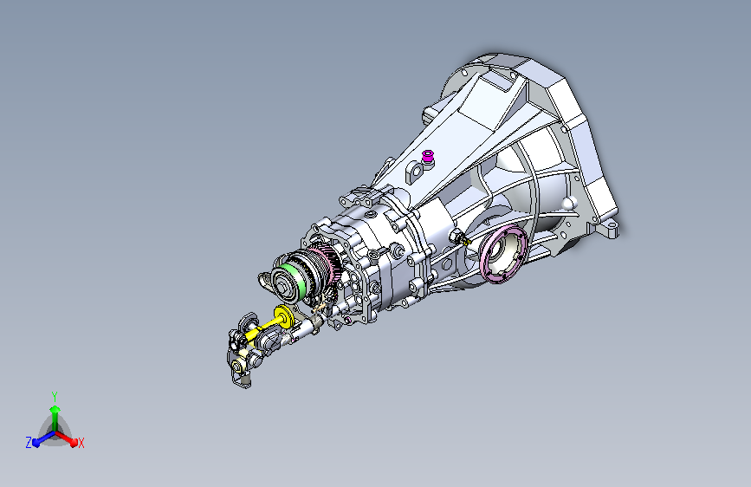Select the pink circular flange on the housing side
Viewport: 751px width, 487px height.
click(x=503, y=255)
